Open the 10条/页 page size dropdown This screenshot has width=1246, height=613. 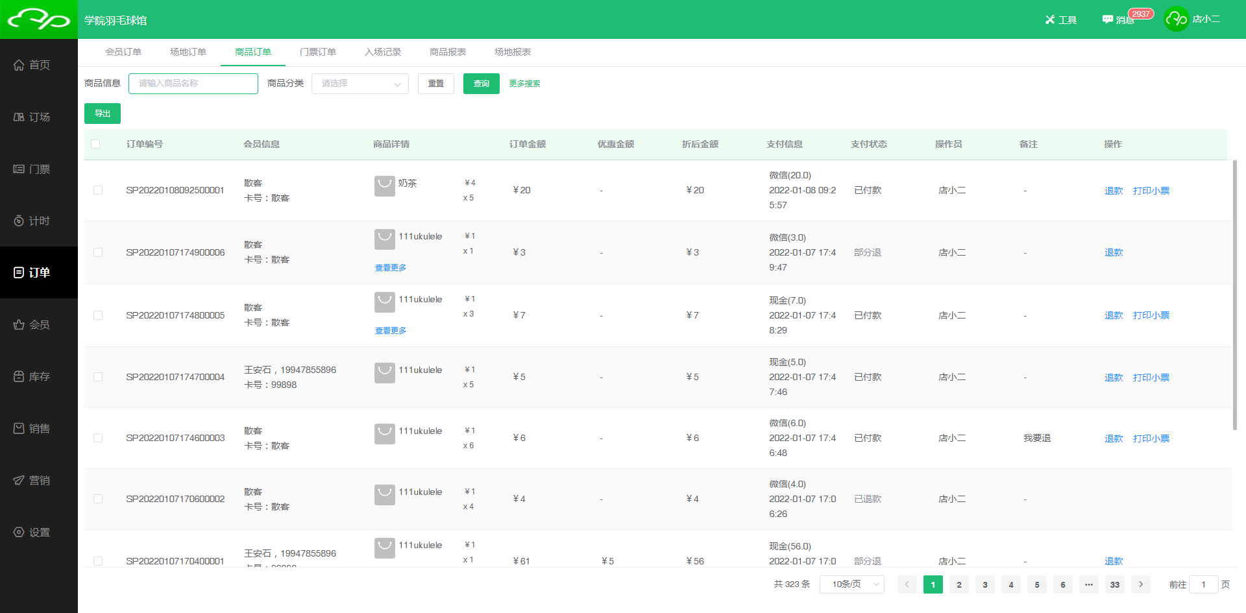pyautogui.click(x=851, y=584)
